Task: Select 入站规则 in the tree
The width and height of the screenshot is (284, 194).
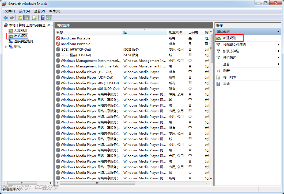Action: [20, 31]
